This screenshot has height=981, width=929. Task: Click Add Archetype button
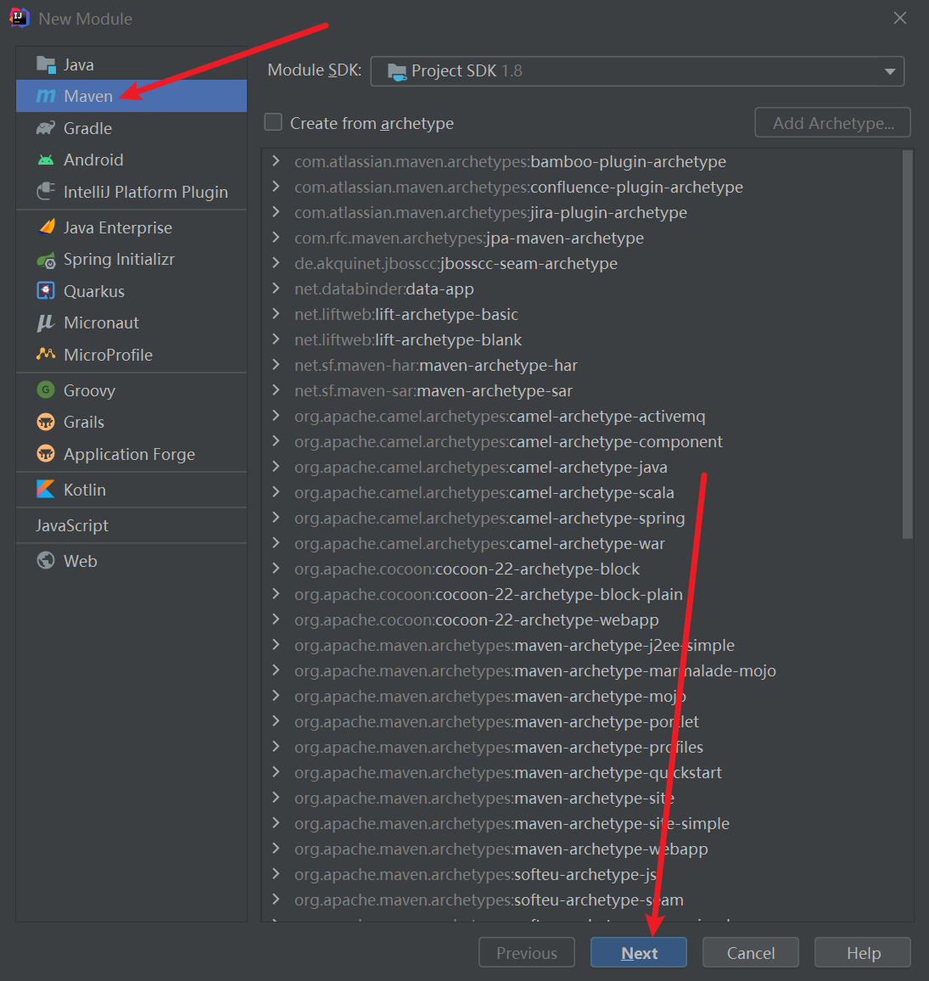point(832,122)
